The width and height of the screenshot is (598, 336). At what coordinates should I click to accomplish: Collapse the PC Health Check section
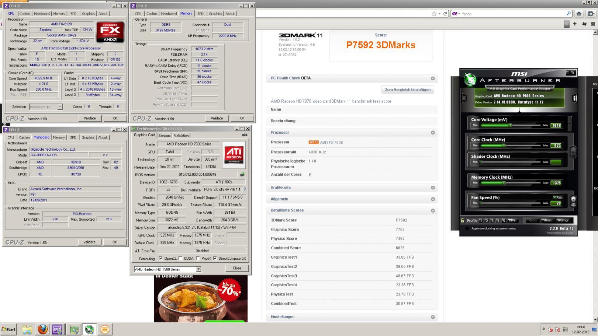[x=433, y=78]
